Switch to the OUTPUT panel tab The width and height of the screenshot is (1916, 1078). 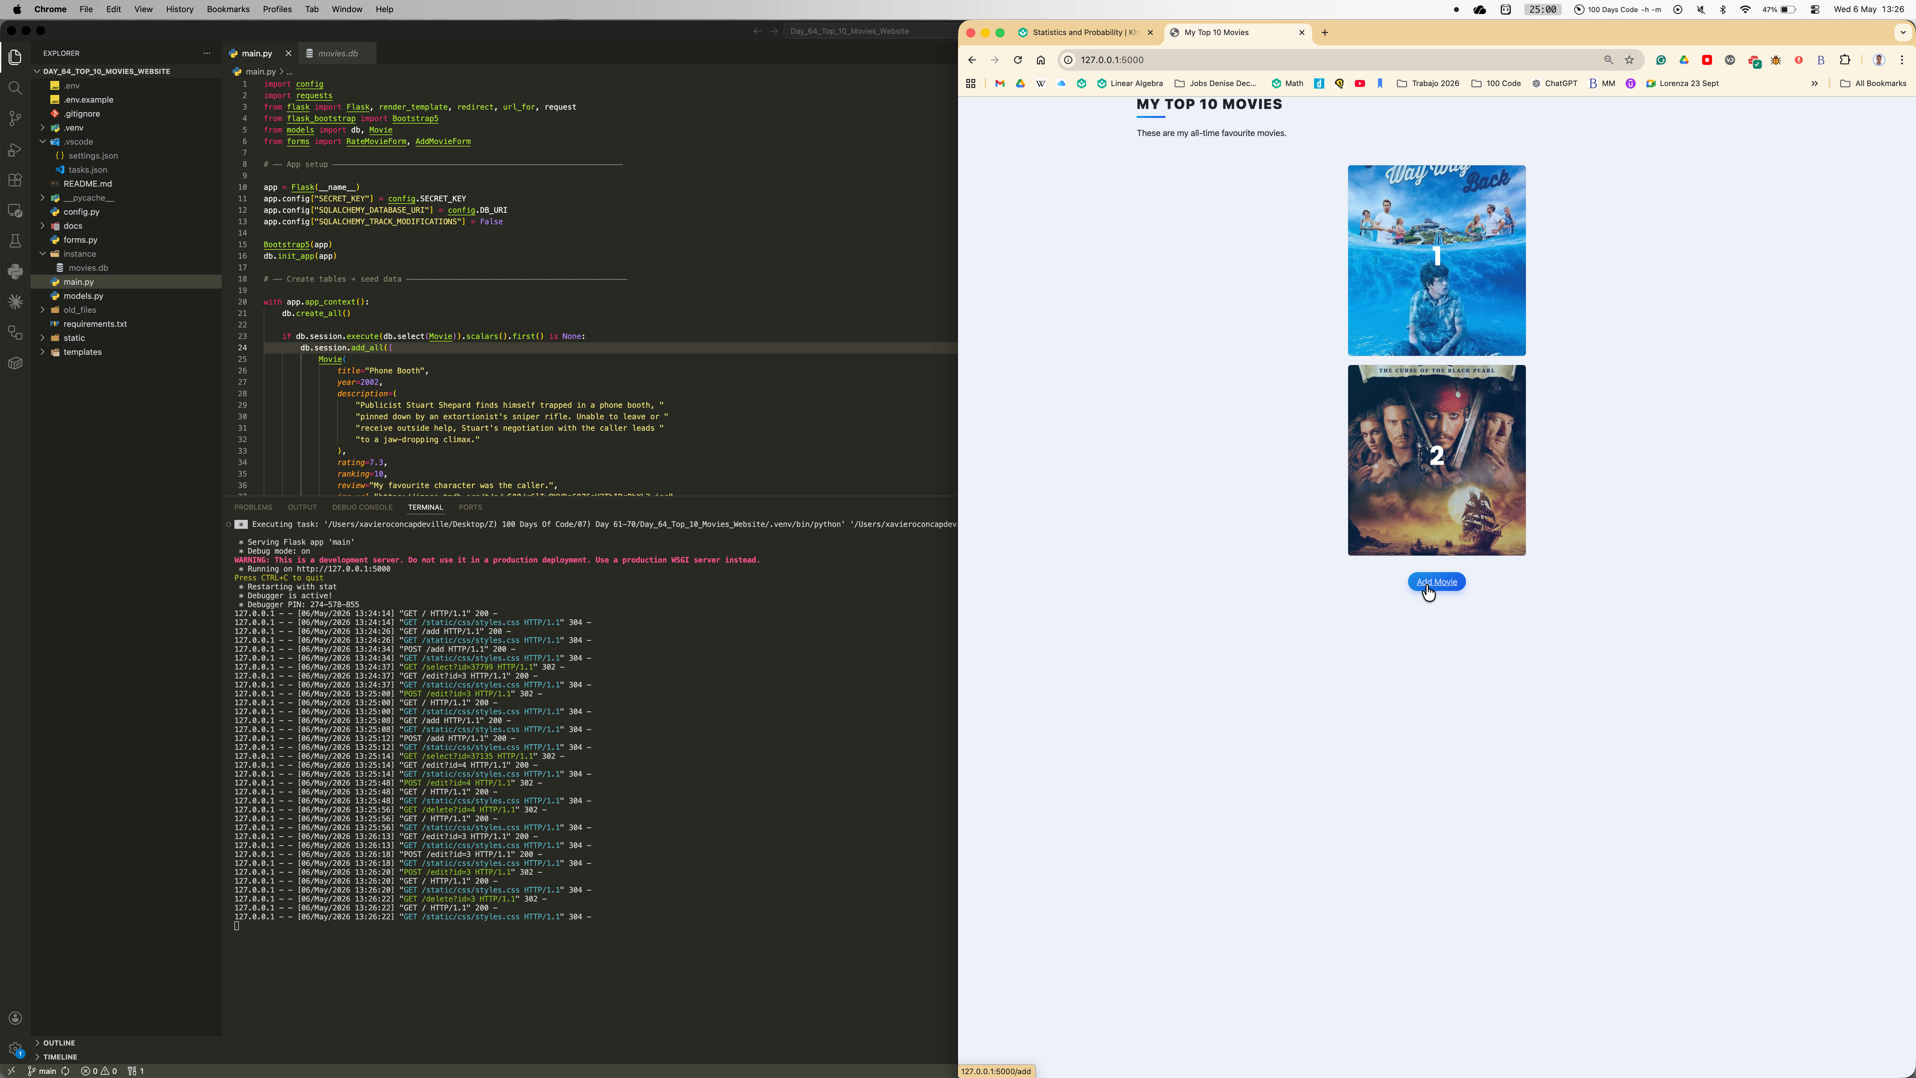click(302, 507)
